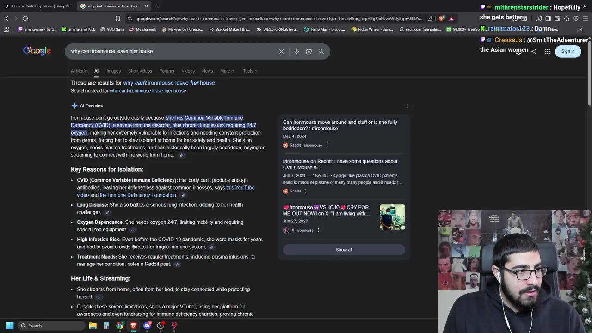This screenshot has height=333, width=592.
Task: Click citation link icon after 'from home.'
Action: pyautogui.click(x=181, y=155)
